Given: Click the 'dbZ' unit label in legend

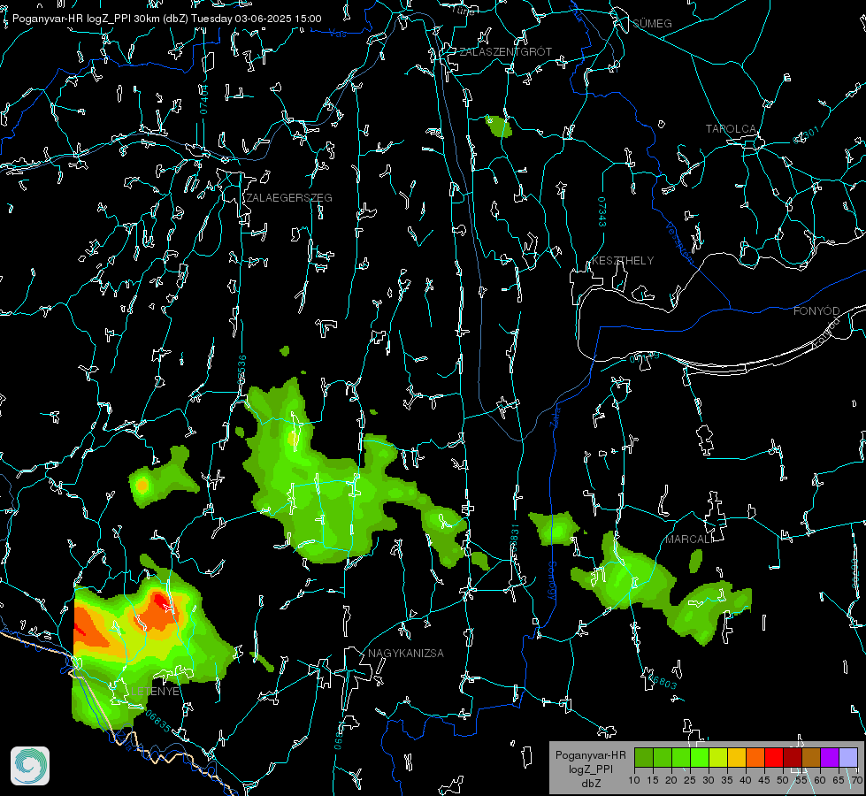Looking at the screenshot, I should (x=590, y=784).
